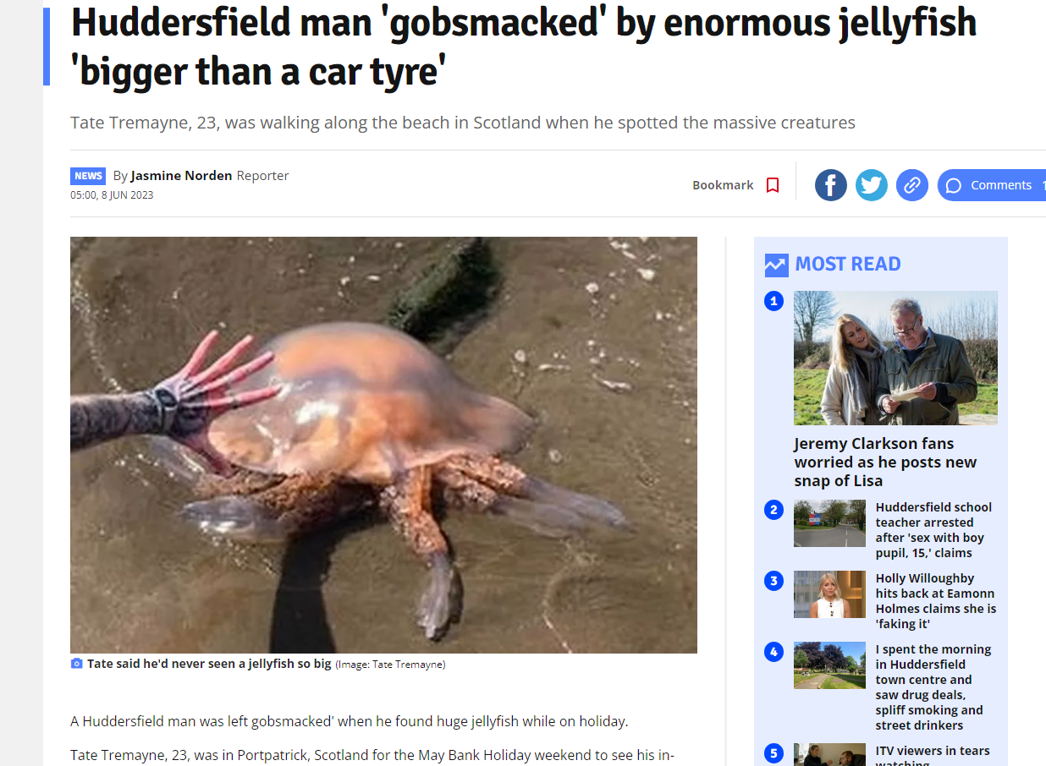Click the red bookmark flag icon
Screen dimensions: 1046x766
click(772, 185)
